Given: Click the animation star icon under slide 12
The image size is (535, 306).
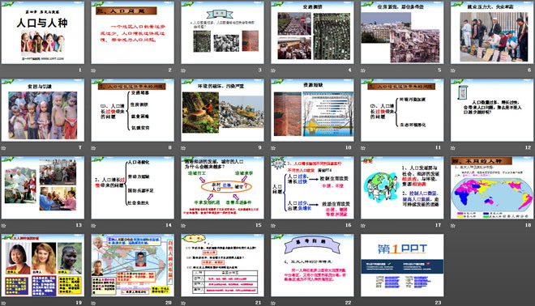Looking at the screenshot, I should click(x=453, y=148).
